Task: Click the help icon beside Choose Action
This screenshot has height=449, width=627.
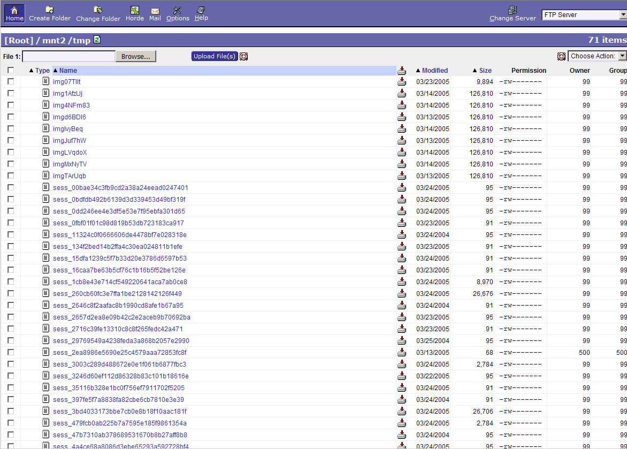Action: tap(561, 56)
